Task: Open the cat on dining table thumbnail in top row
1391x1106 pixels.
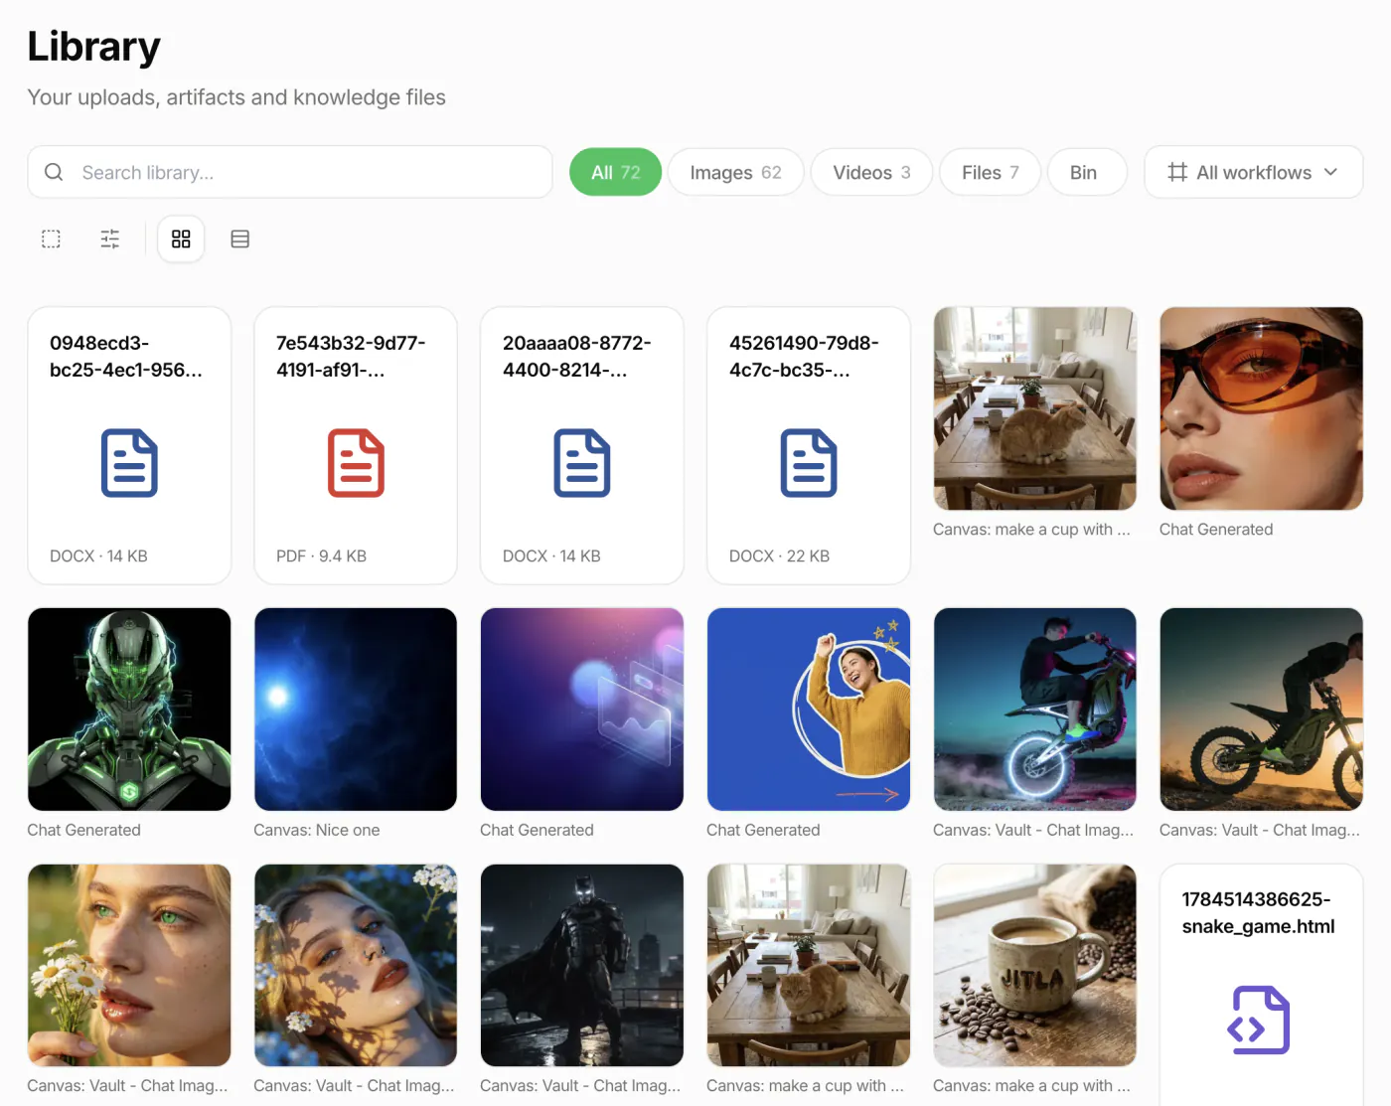Action: point(1034,408)
